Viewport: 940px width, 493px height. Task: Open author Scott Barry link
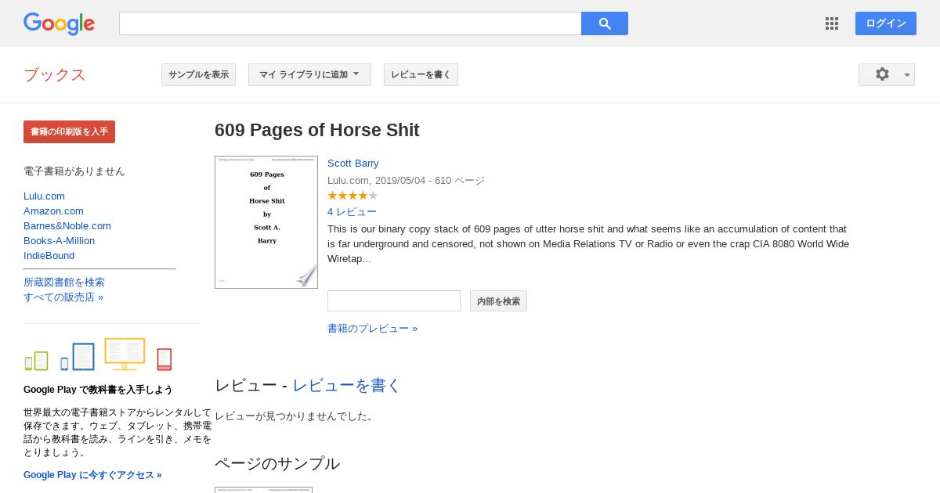click(353, 163)
